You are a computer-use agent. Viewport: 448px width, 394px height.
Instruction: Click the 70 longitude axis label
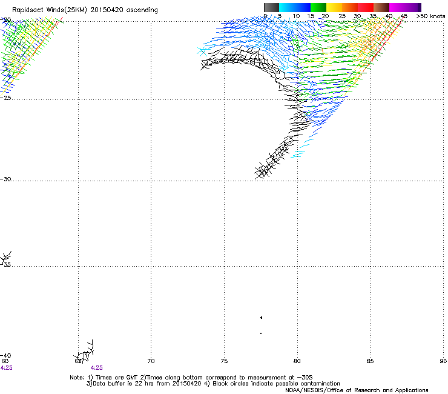(151, 361)
